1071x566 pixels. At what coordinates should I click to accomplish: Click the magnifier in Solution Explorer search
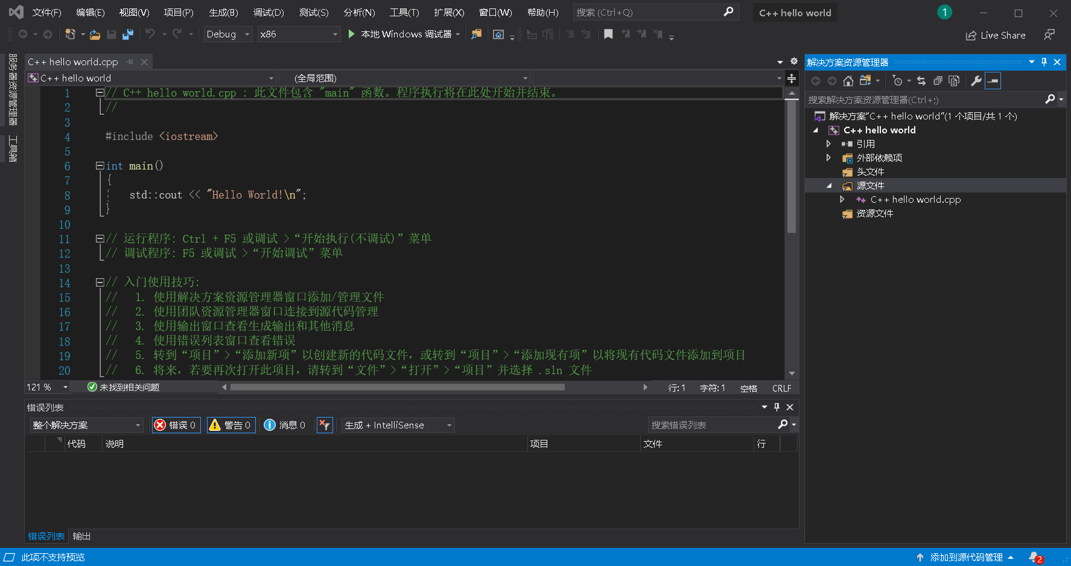tap(1050, 100)
